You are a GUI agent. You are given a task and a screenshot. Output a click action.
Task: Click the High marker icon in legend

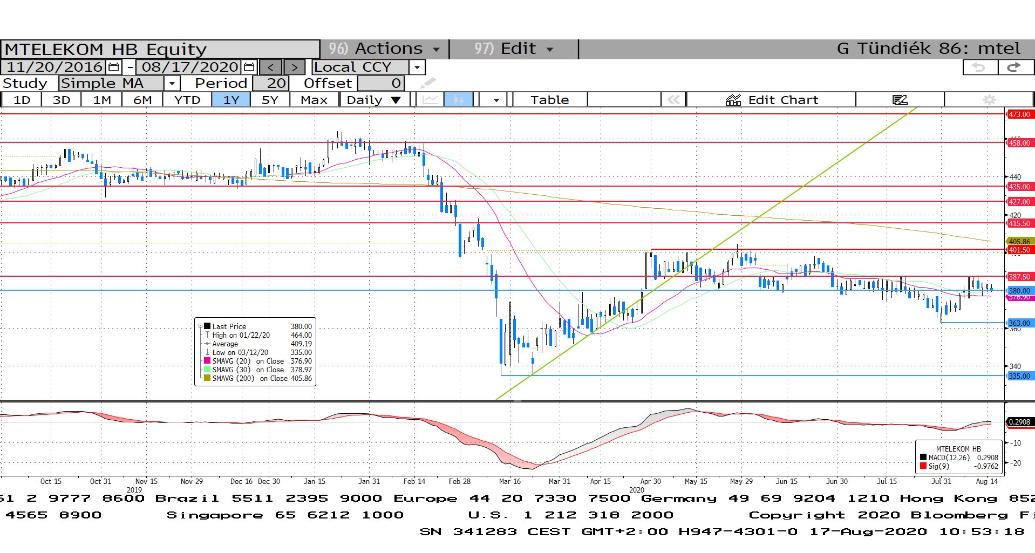click(207, 335)
